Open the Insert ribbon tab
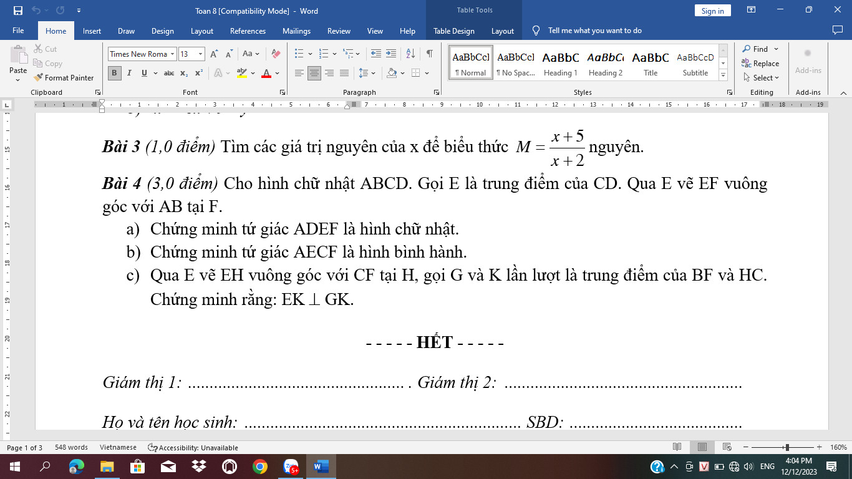The height and width of the screenshot is (479, 852). click(92, 31)
